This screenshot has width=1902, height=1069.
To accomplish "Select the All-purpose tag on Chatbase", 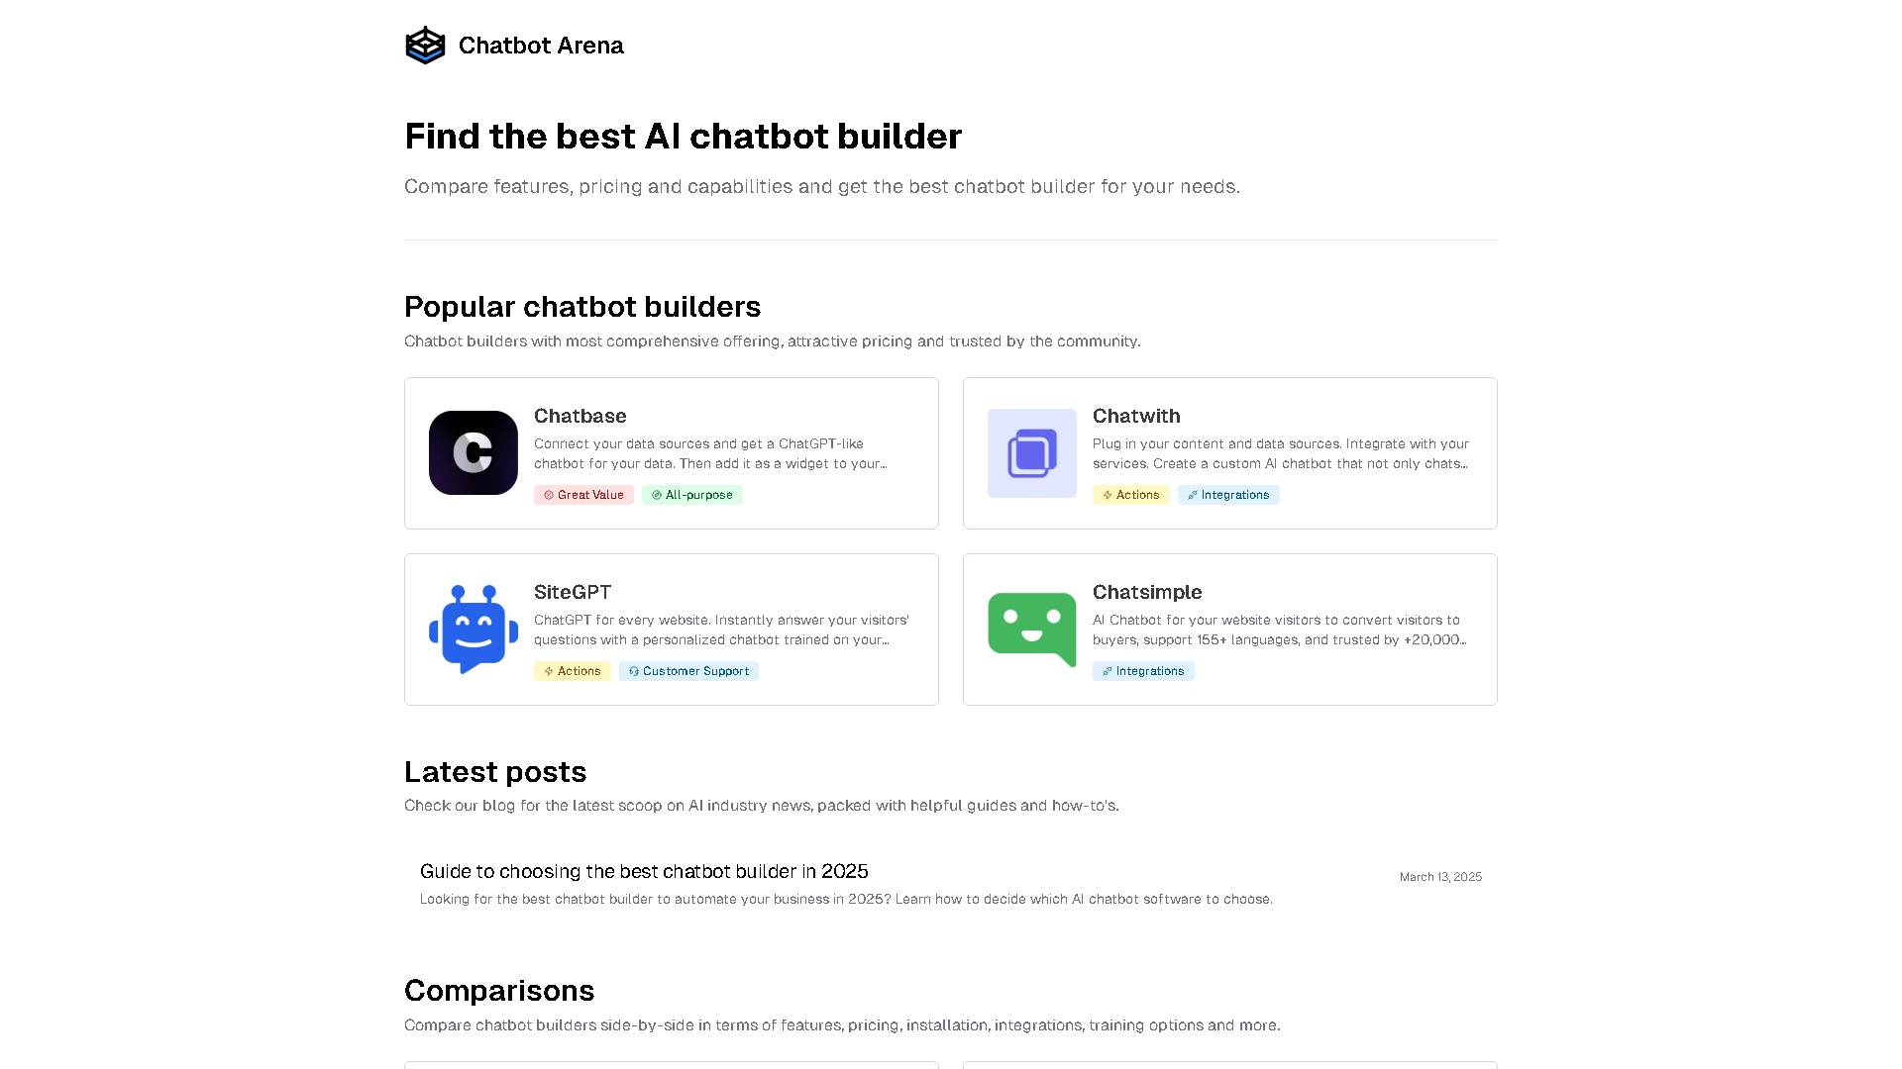I will coord(692,494).
